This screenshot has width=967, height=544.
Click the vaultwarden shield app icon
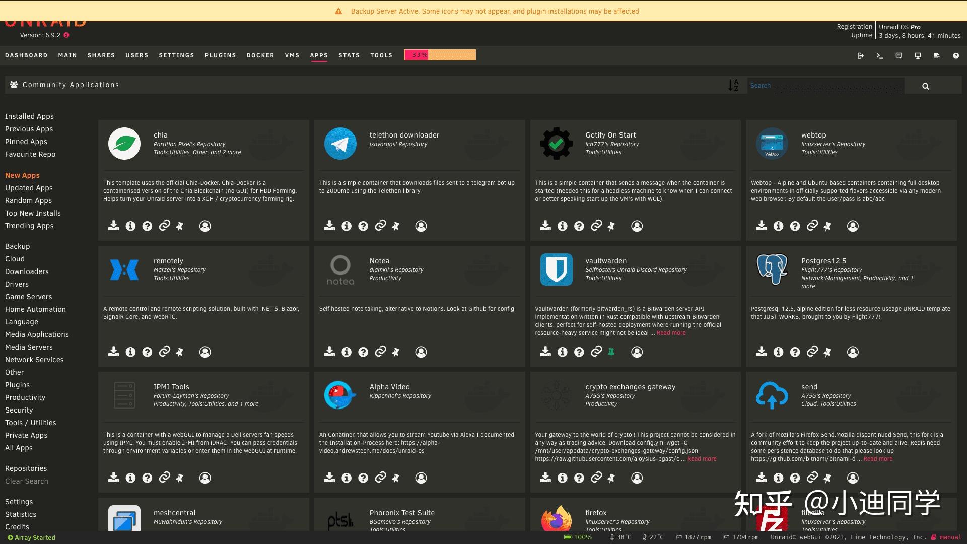tap(556, 269)
